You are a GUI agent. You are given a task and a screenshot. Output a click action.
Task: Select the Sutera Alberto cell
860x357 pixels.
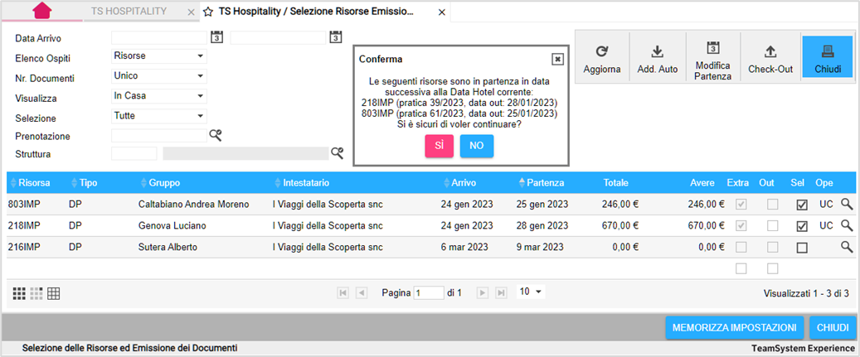pos(168,247)
